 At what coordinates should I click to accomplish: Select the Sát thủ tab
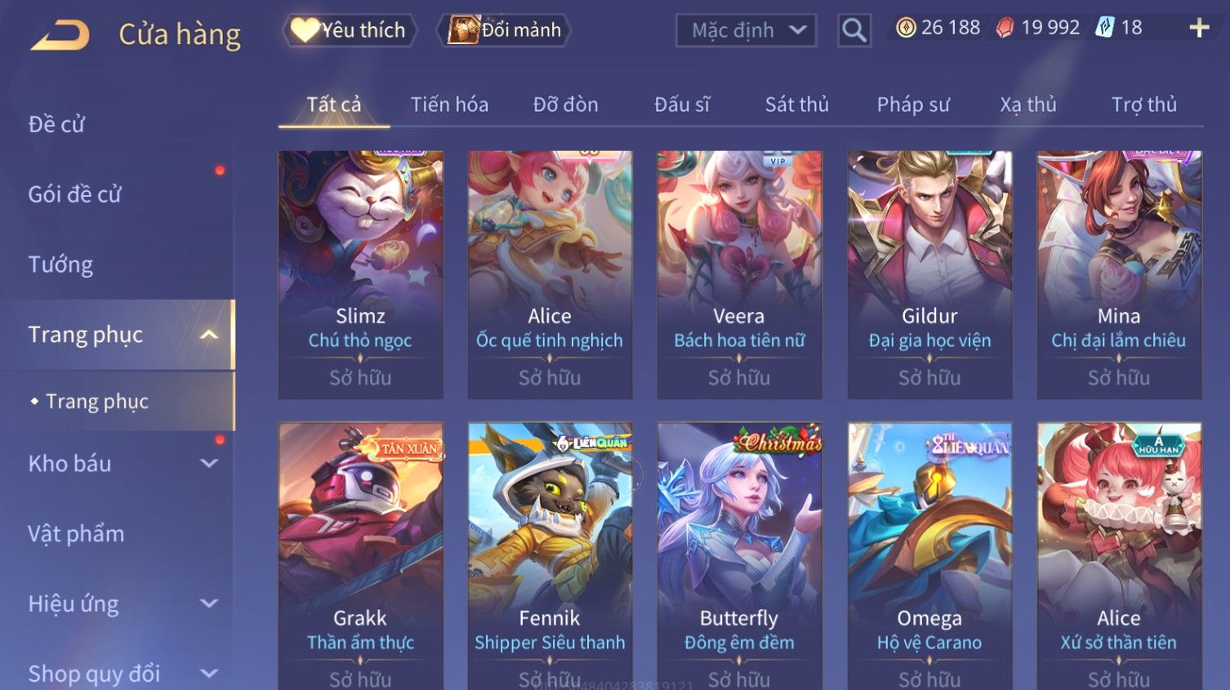[796, 105]
